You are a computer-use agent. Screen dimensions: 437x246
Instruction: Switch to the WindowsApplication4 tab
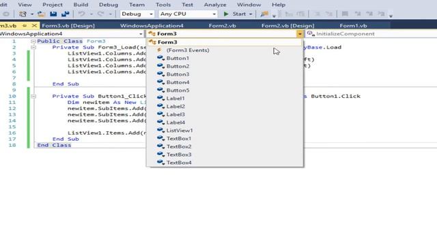(152, 26)
